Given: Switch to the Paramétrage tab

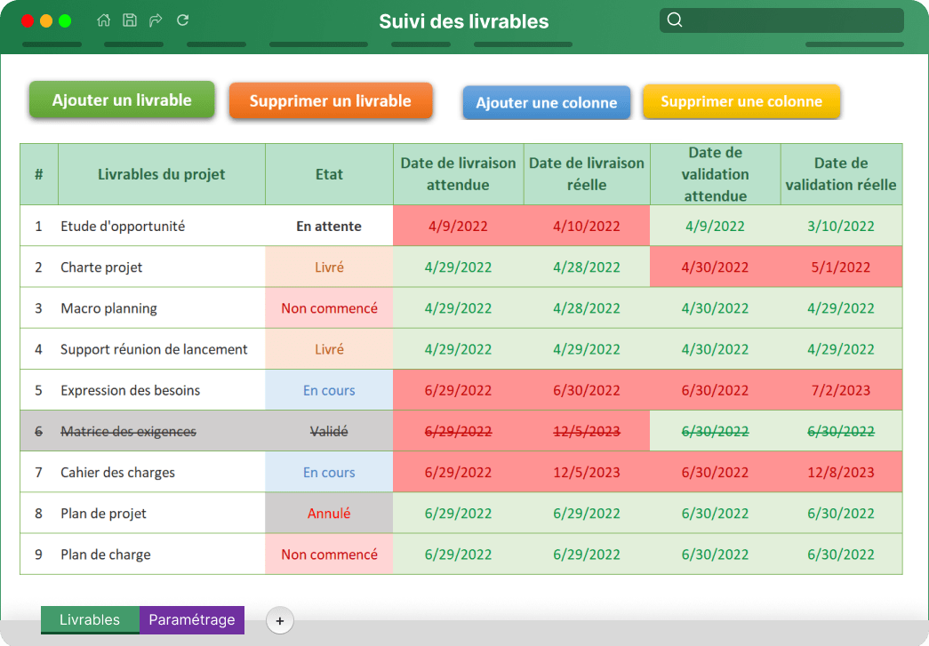Looking at the screenshot, I should coord(192,620).
